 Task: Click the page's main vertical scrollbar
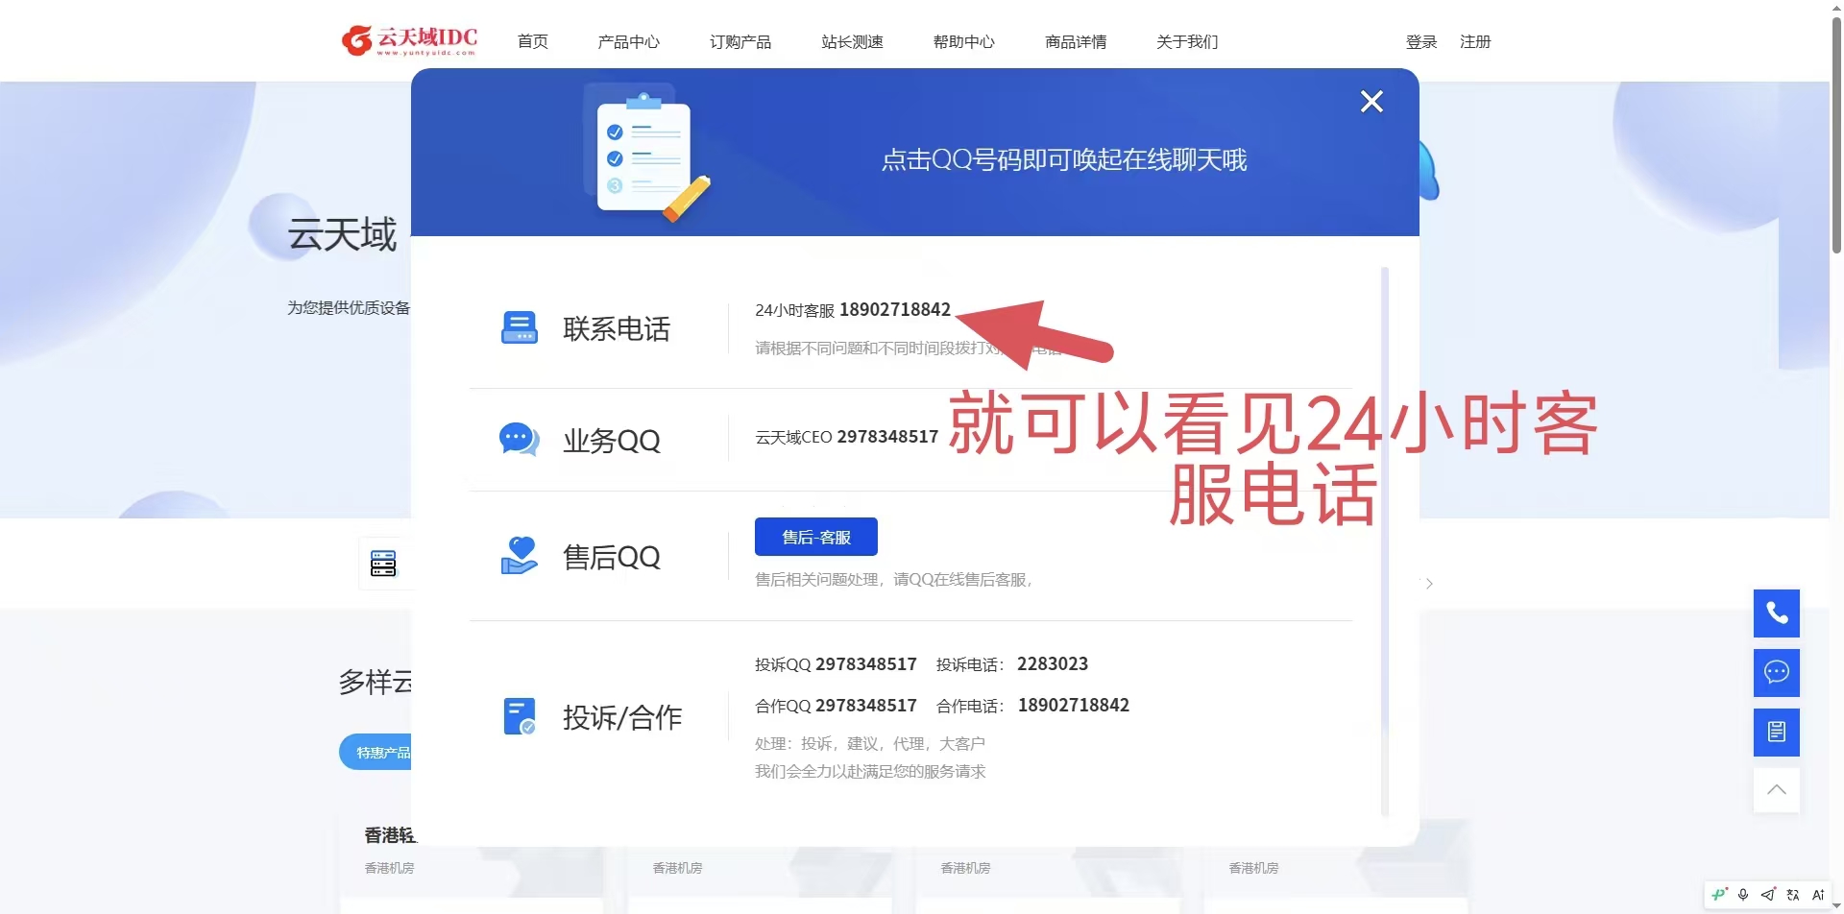[1836, 134]
